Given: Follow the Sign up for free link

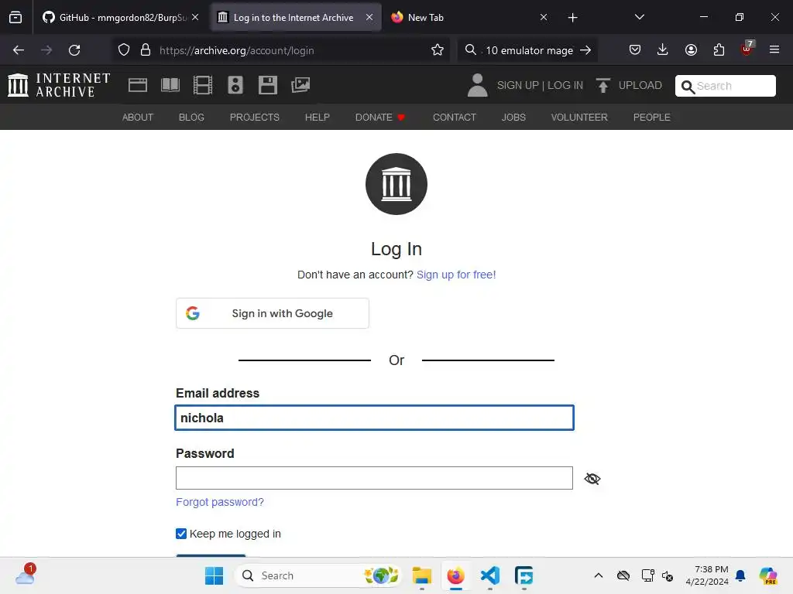Looking at the screenshot, I should (x=455, y=275).
